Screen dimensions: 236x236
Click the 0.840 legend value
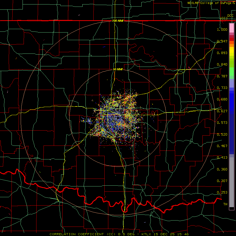coord(222,65)
